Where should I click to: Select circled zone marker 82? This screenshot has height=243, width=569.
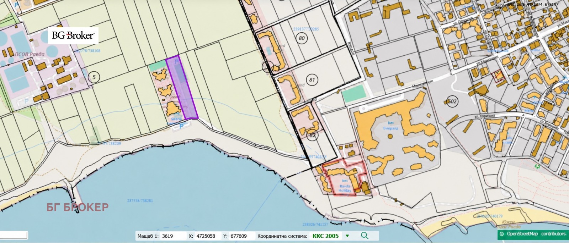tap(313, 135)
